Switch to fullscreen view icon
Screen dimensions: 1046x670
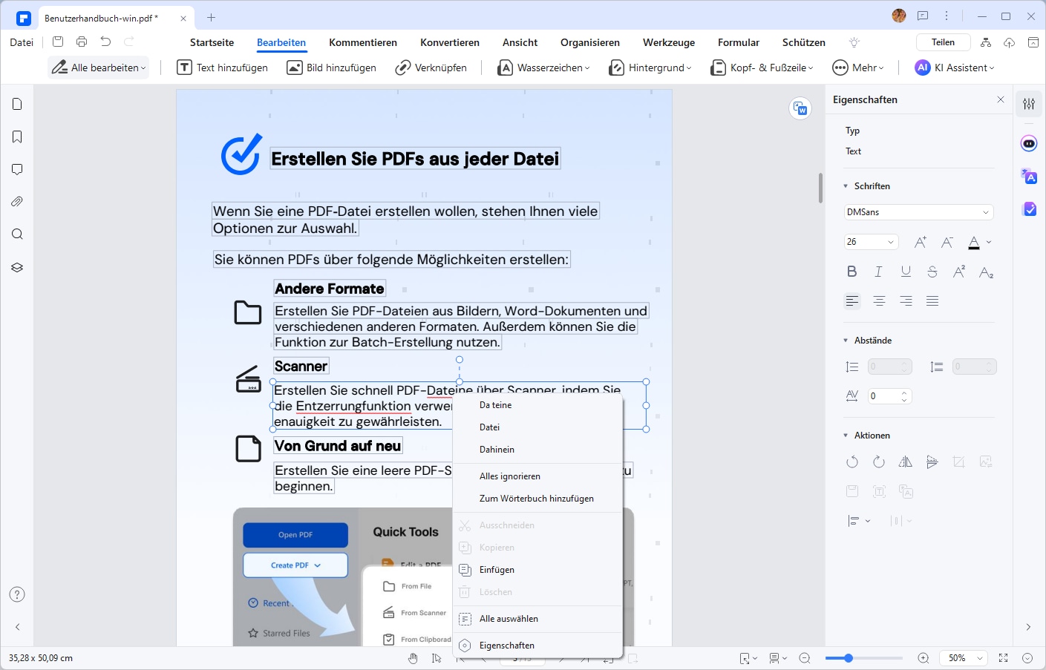(x=1004, y=658)
